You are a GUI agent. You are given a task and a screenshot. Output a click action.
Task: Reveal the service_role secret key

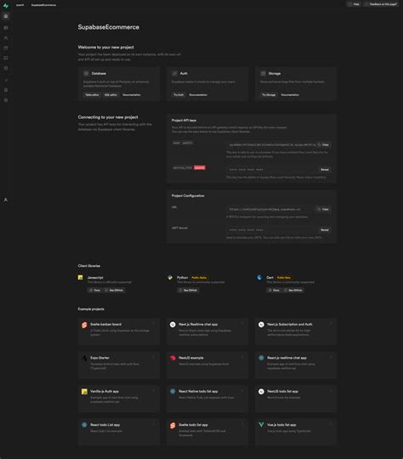point(325,169)
